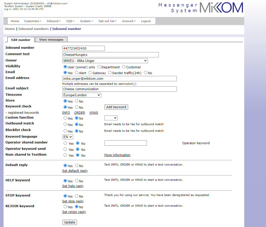Image resolution: width=266 pixels, height=227 pixels.
Task: Open the Owner dropdown
Action: pyautogui.click(x=105, y=61)
